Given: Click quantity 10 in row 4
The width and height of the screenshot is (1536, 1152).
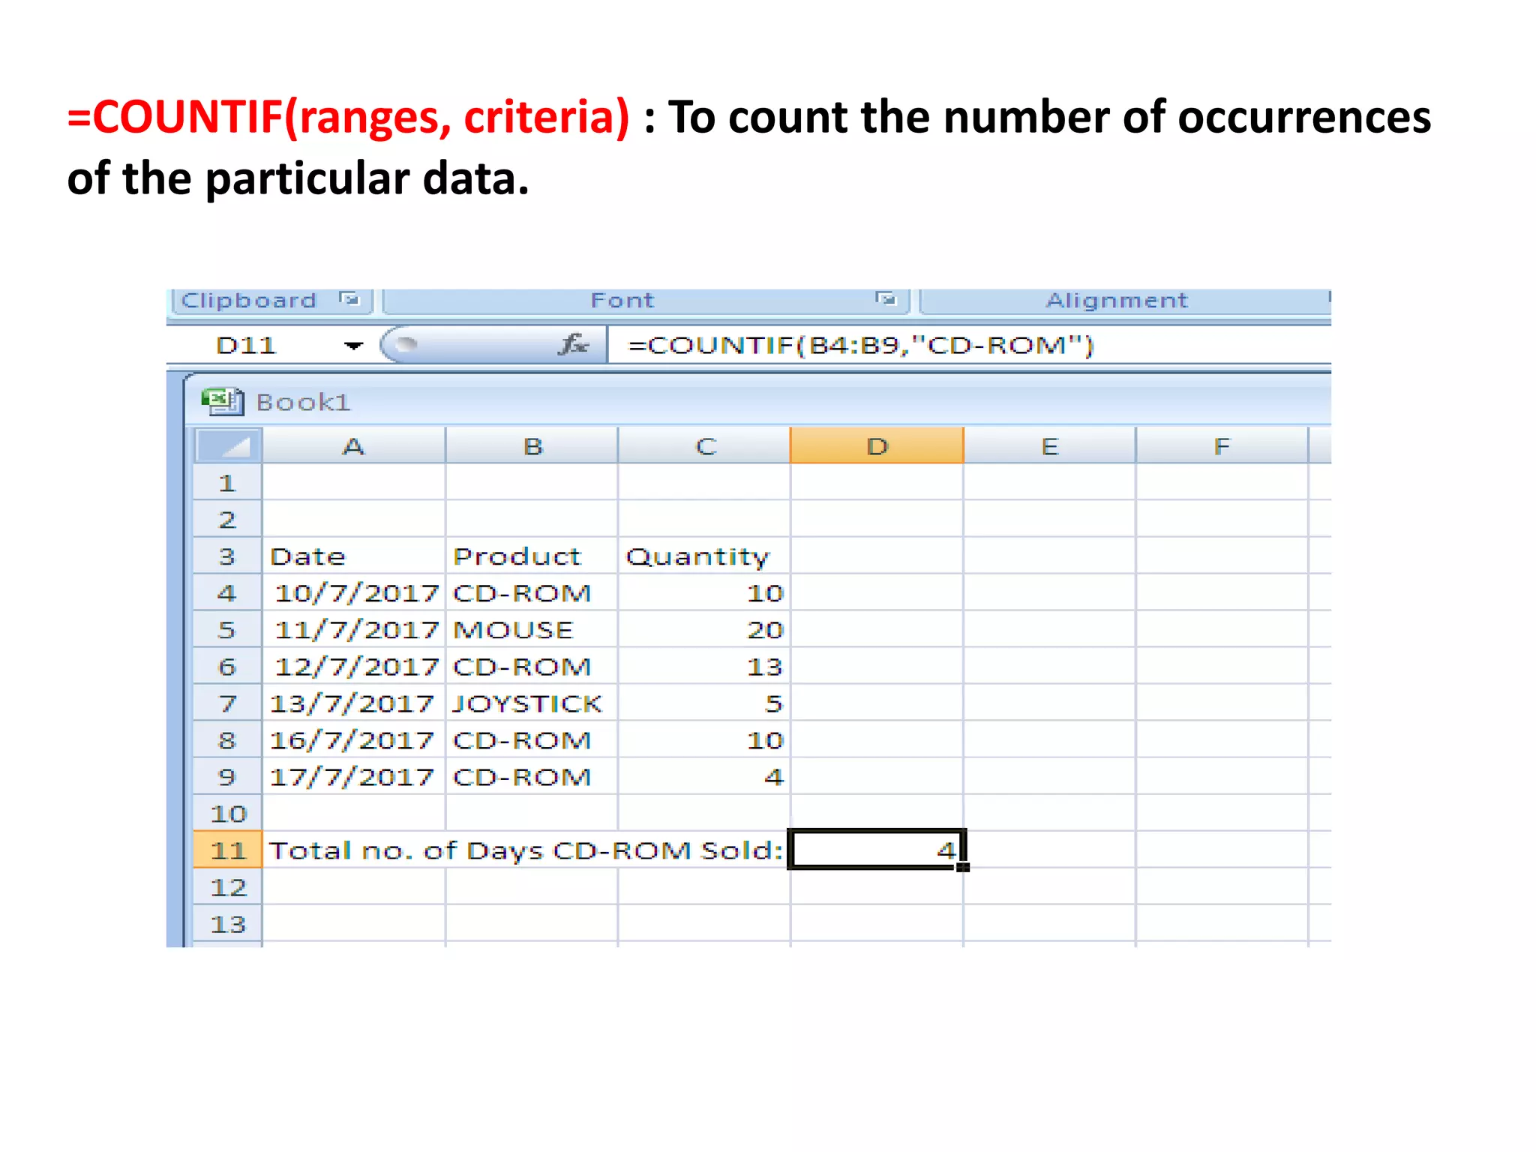Looking at the screenshot, I should coord(704,592).
